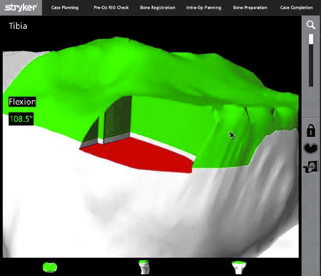Go to the Bone Registration tab
321x276 pixels.
coord(157,8)
